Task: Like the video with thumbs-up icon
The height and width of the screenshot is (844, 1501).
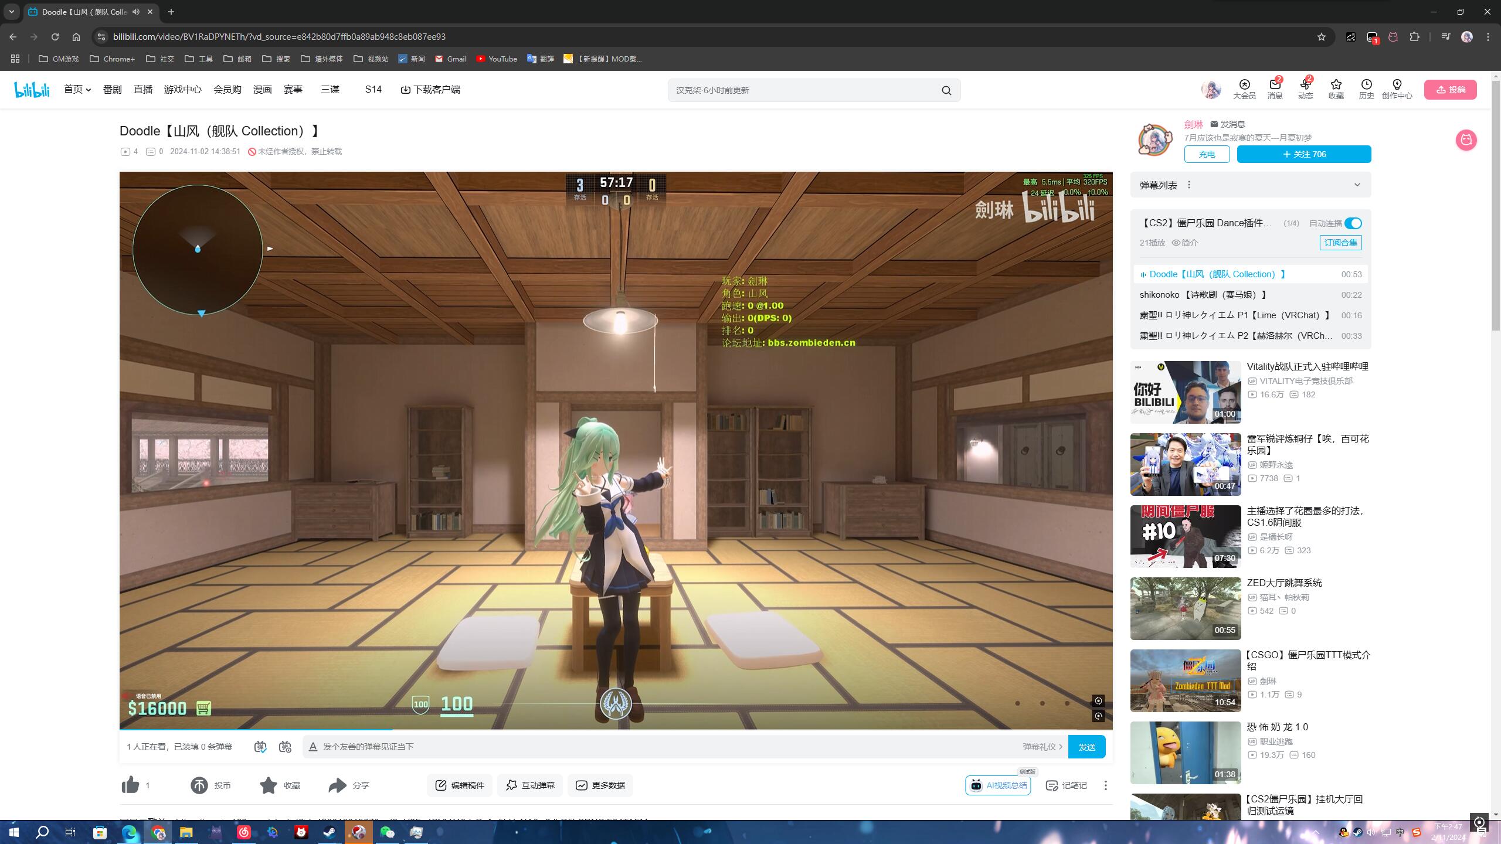Action: 130,785
